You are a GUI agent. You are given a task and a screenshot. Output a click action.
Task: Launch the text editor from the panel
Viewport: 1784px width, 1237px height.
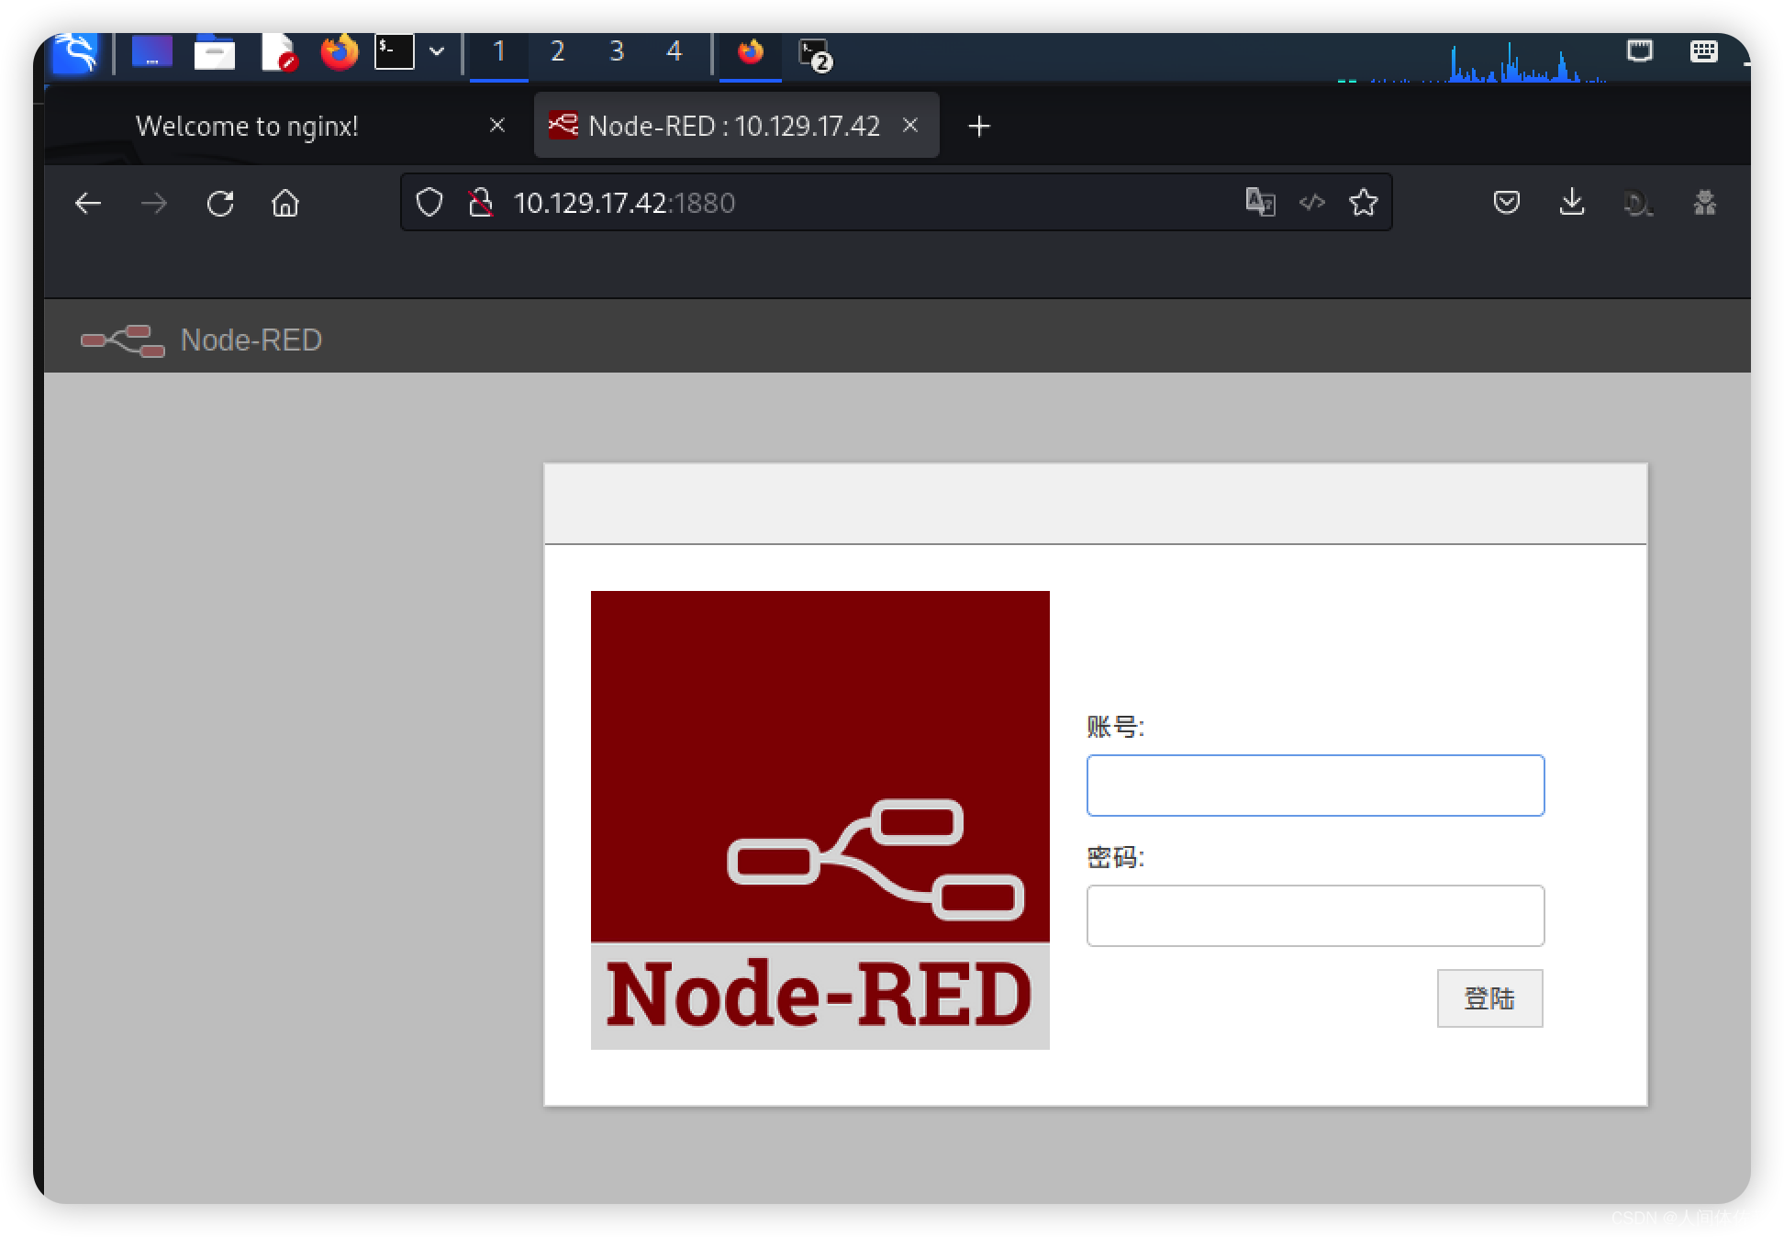pyautogui.click(x=278, y=52)
